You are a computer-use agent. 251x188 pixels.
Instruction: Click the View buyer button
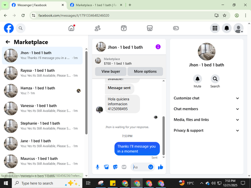click(110, 72)
